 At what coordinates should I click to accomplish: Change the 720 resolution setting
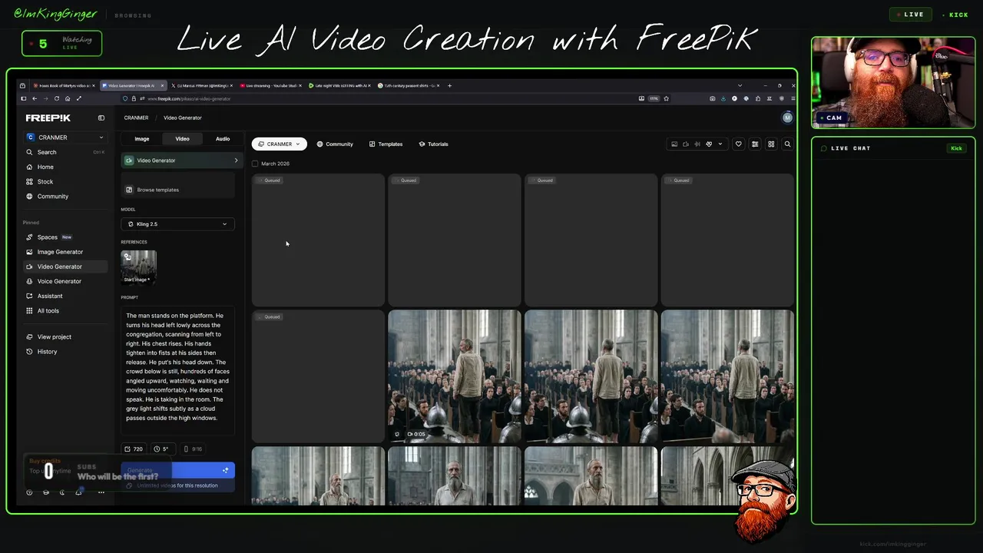point(134,449)
